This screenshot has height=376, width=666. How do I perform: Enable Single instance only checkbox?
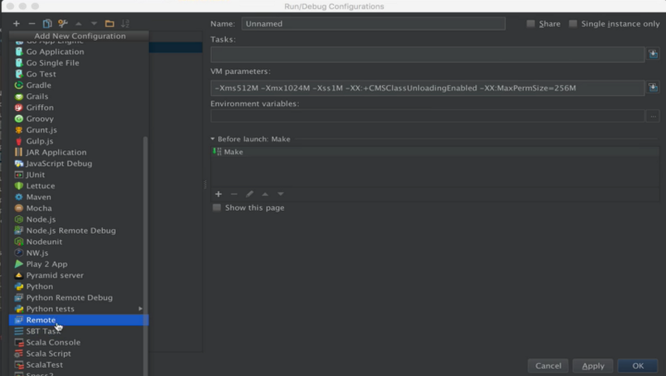tap(573, 24)
